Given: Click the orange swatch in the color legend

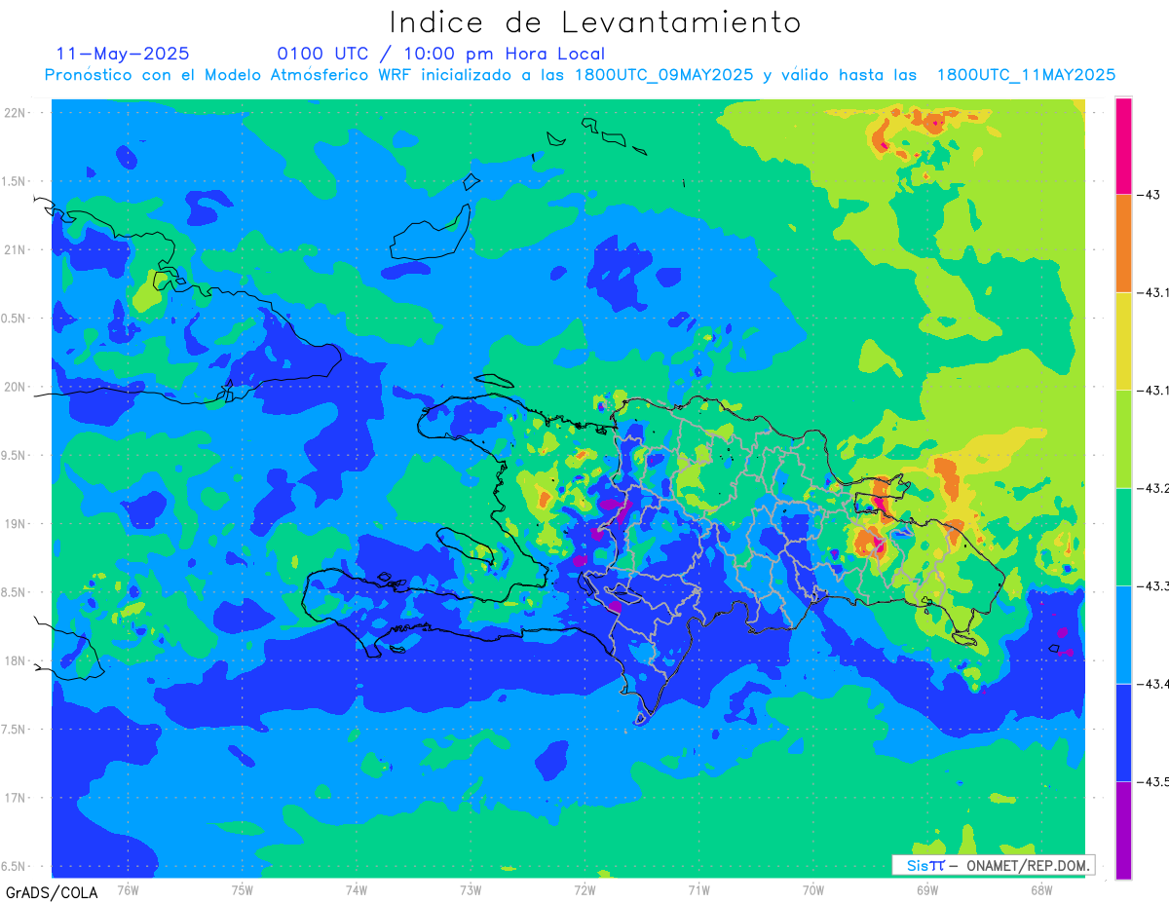Looking at the screenshot, I should point(1123,243).
